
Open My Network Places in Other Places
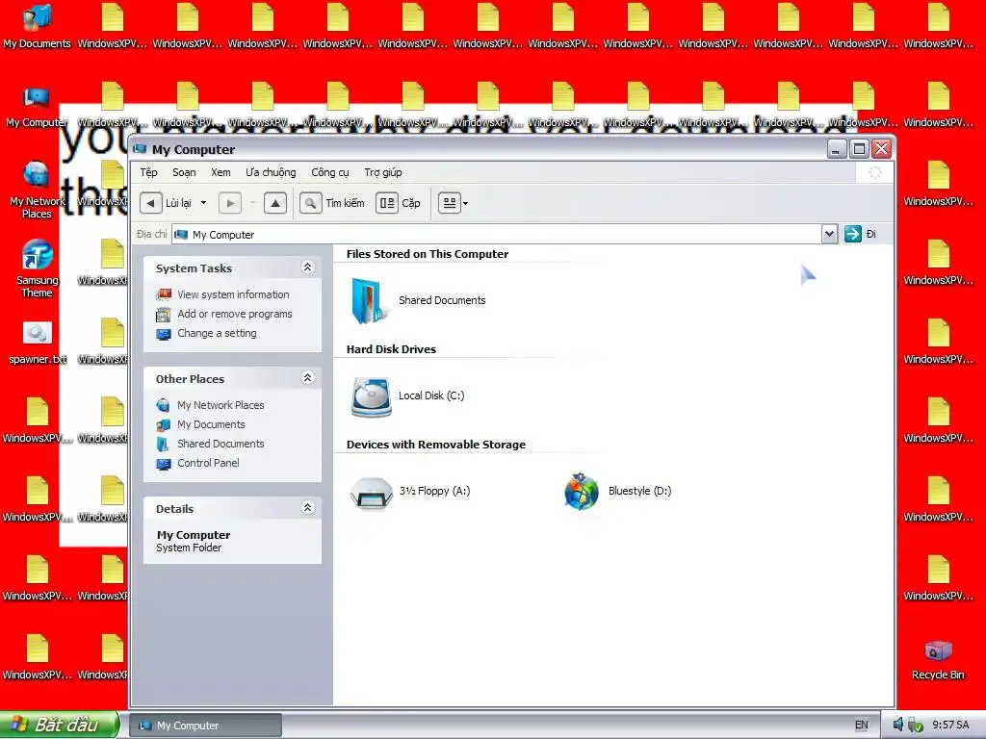tap(221, 405)
